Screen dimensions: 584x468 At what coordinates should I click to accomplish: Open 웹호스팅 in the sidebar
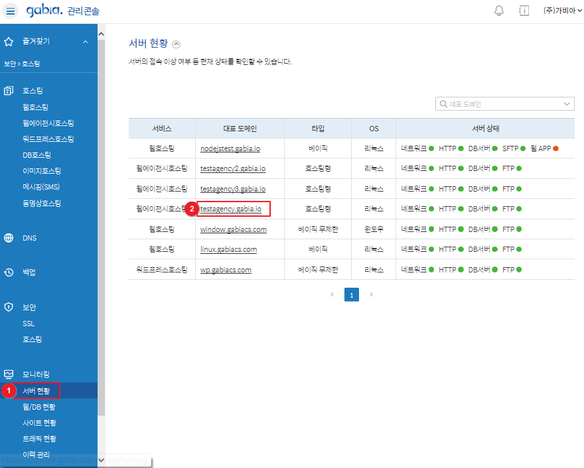pos(35,107)
